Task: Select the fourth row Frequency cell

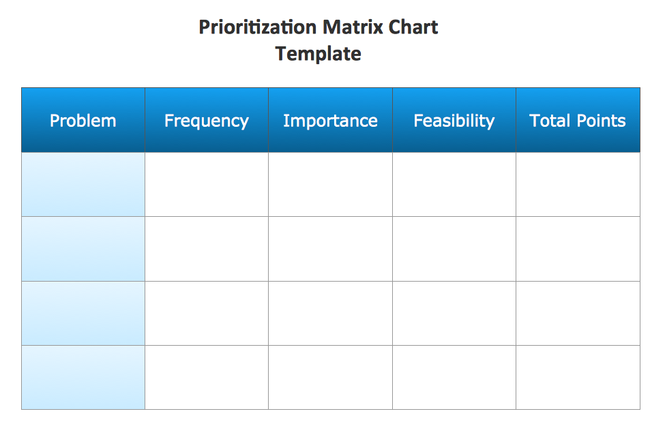Action: click(x=207, y=377)
